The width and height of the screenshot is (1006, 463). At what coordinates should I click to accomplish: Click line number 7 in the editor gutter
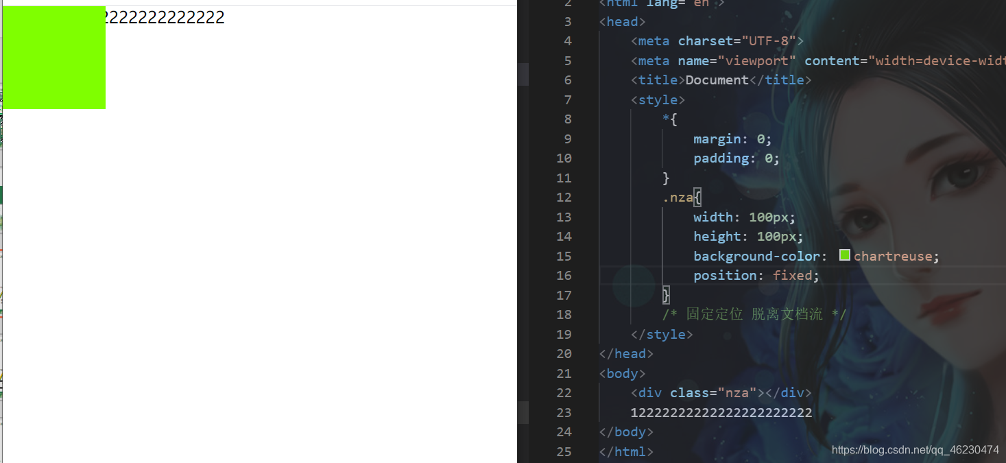(x=567, y=99)
